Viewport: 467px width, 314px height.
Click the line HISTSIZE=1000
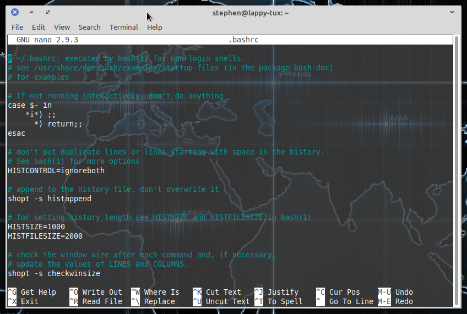[x=36, y=227]
